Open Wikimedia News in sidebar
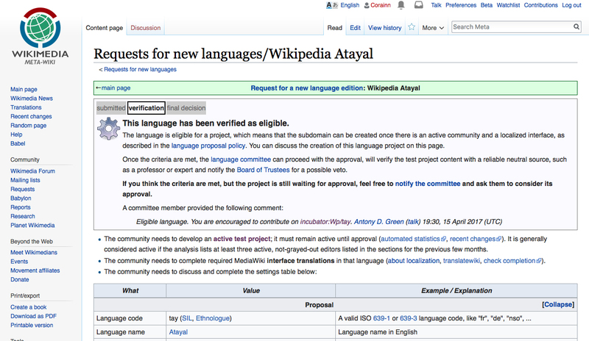 [32, 98]
